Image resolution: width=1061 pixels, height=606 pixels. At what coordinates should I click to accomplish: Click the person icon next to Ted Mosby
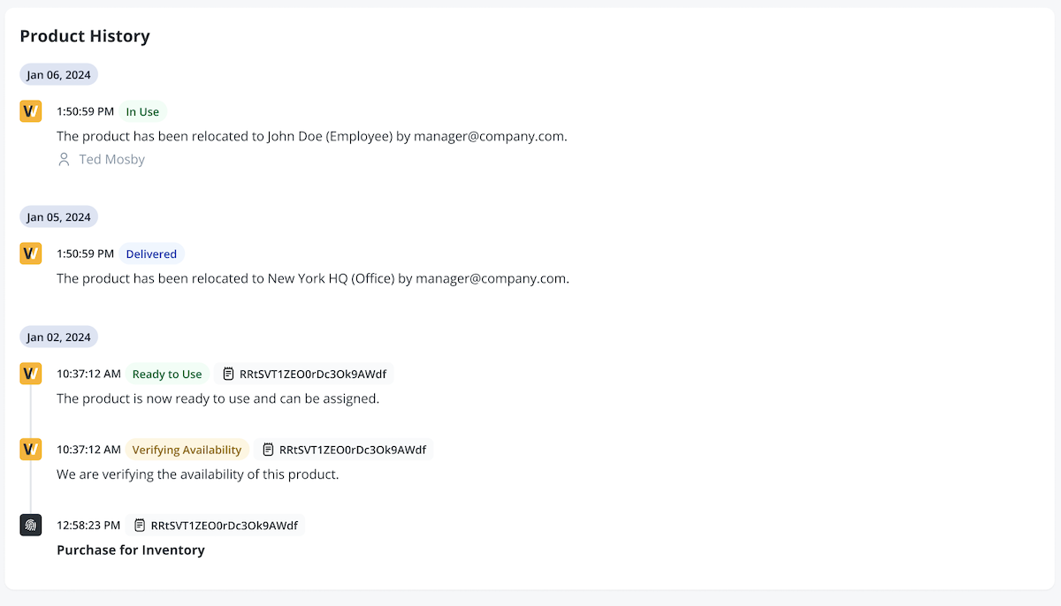tap(63, 160)
